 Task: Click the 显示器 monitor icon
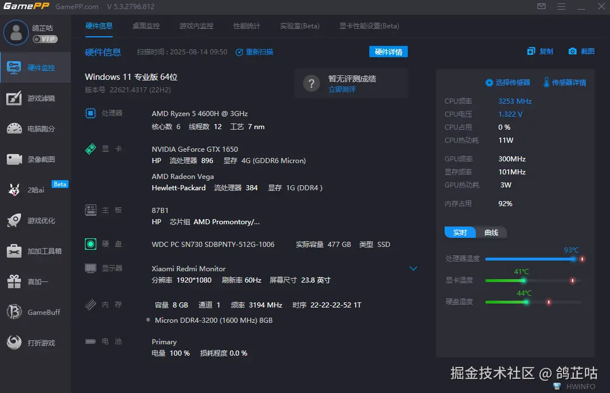(x=90, y=268)
